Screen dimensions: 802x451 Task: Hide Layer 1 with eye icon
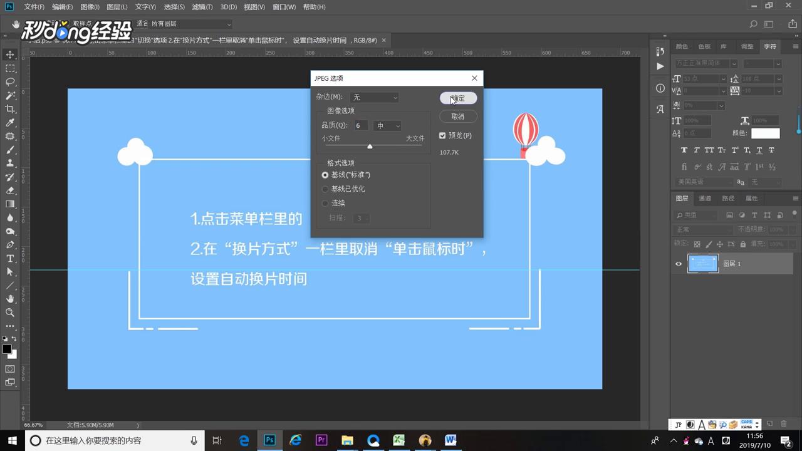tap(679, 264)
